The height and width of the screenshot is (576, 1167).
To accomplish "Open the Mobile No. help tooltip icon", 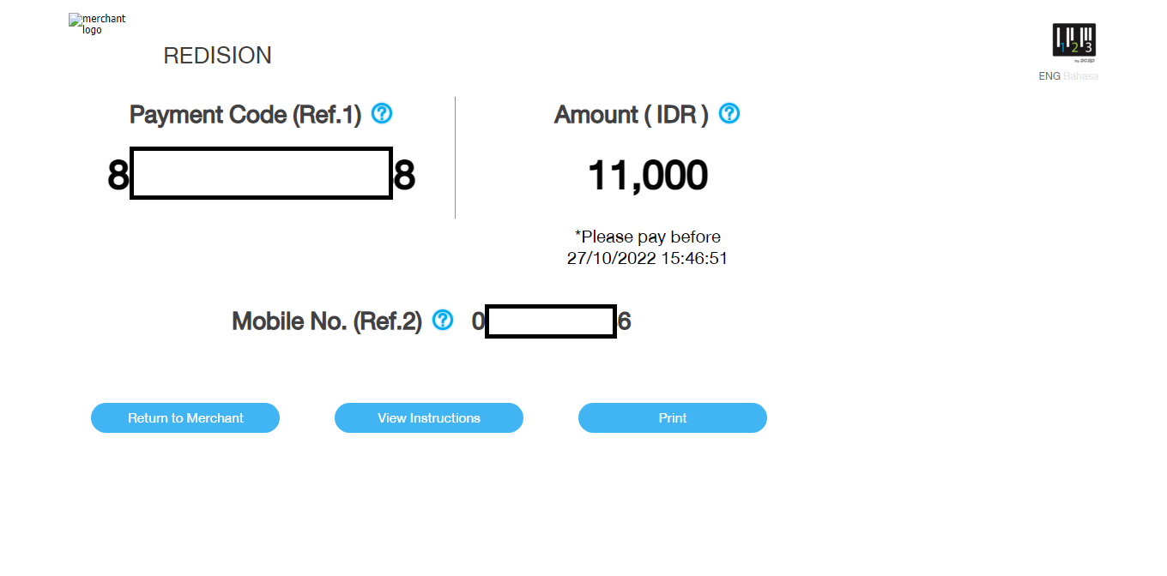I will pyautogui.click(x=443, y=321).
